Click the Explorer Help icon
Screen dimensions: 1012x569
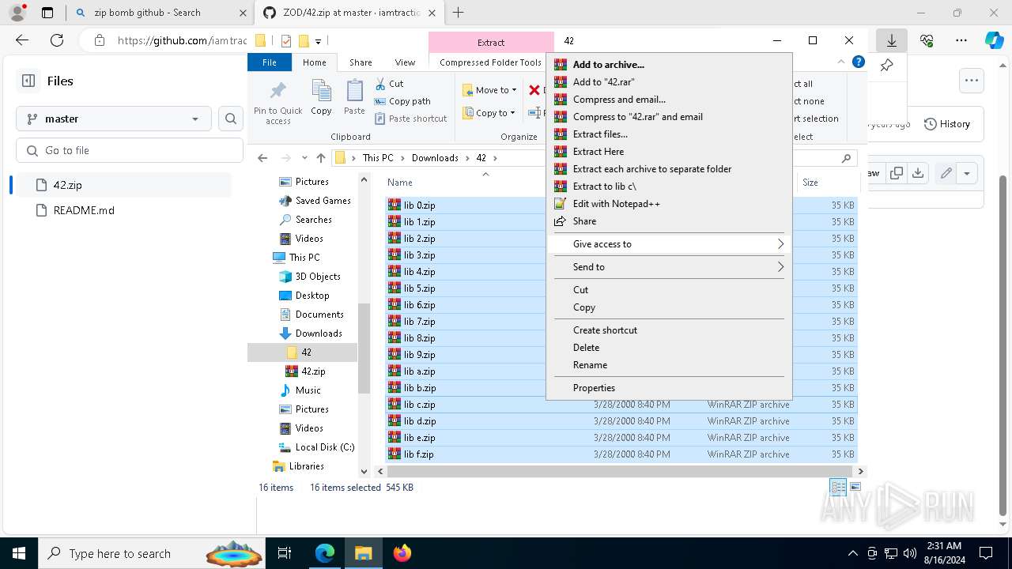859,62
